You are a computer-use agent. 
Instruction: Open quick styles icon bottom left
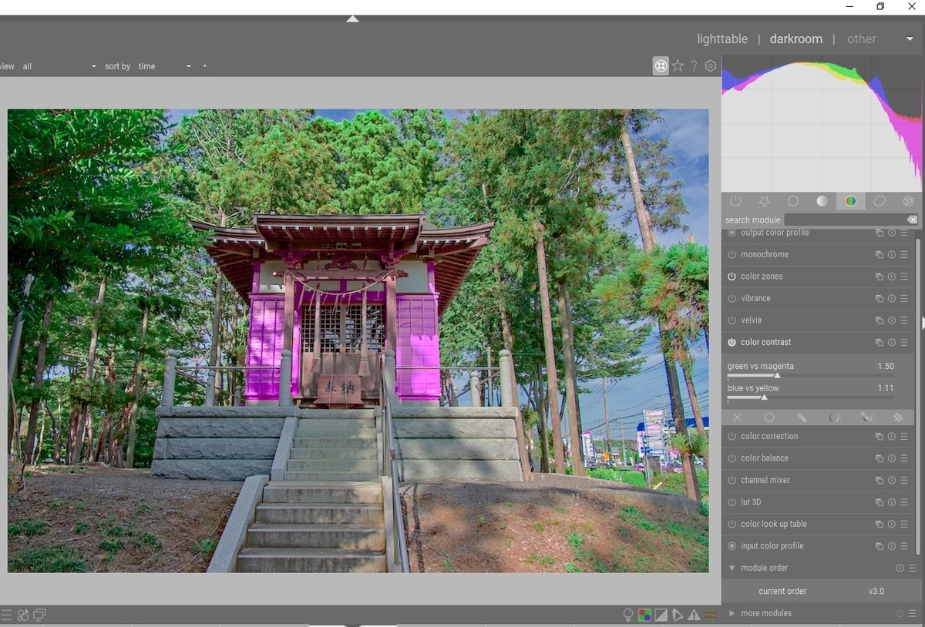pyautogui.click(x=23, y=615)
